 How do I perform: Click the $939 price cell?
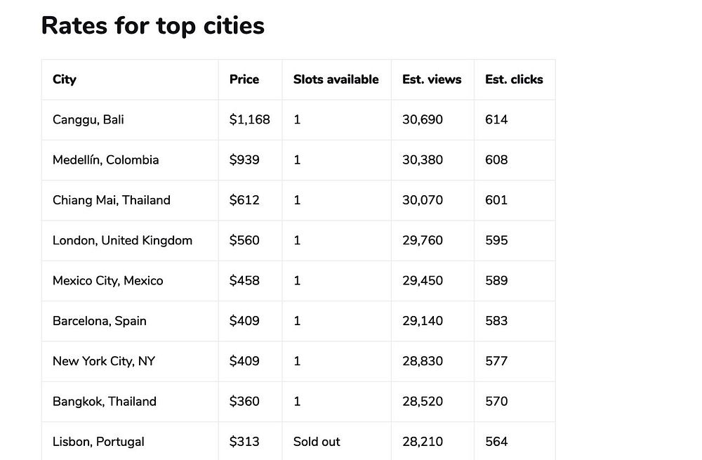point(244,159)
